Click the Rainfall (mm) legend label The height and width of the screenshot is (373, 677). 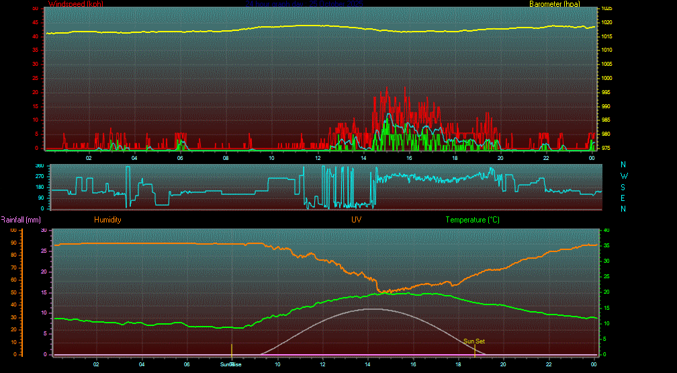(x=21, y=220)
